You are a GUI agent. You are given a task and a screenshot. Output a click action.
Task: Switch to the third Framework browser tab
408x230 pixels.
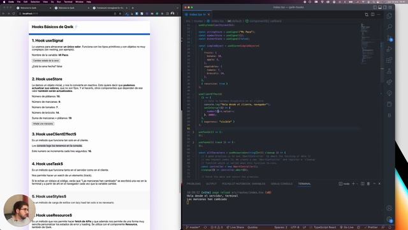[110, 8]
